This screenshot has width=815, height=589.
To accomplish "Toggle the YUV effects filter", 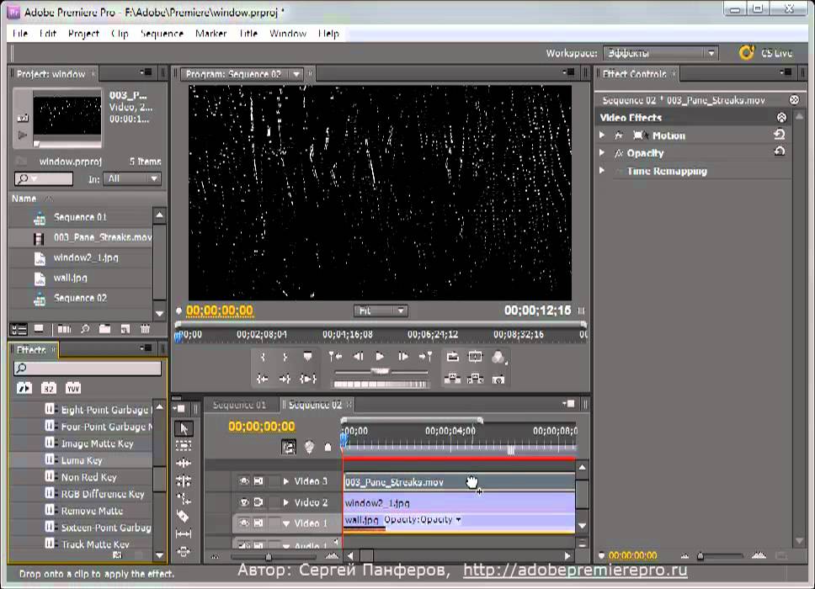I will (x=72, y=388).
